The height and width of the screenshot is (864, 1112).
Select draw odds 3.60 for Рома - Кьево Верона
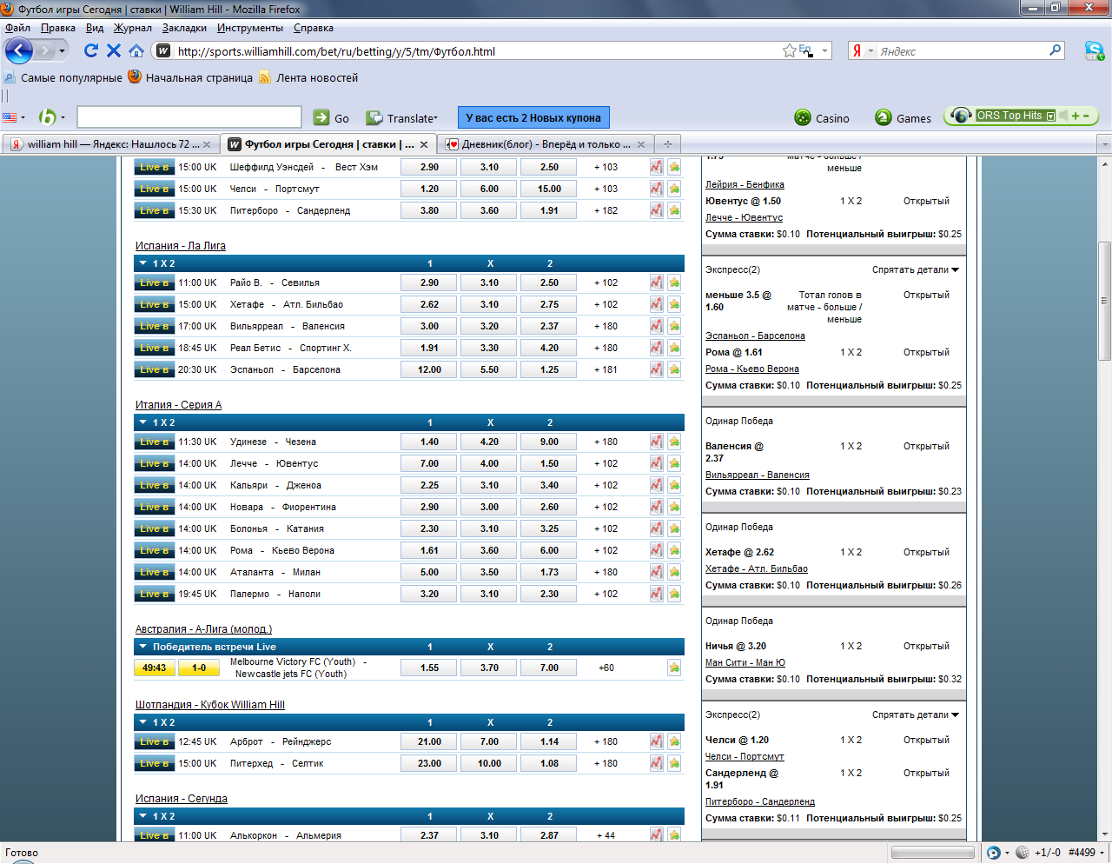tap(489, 550)
